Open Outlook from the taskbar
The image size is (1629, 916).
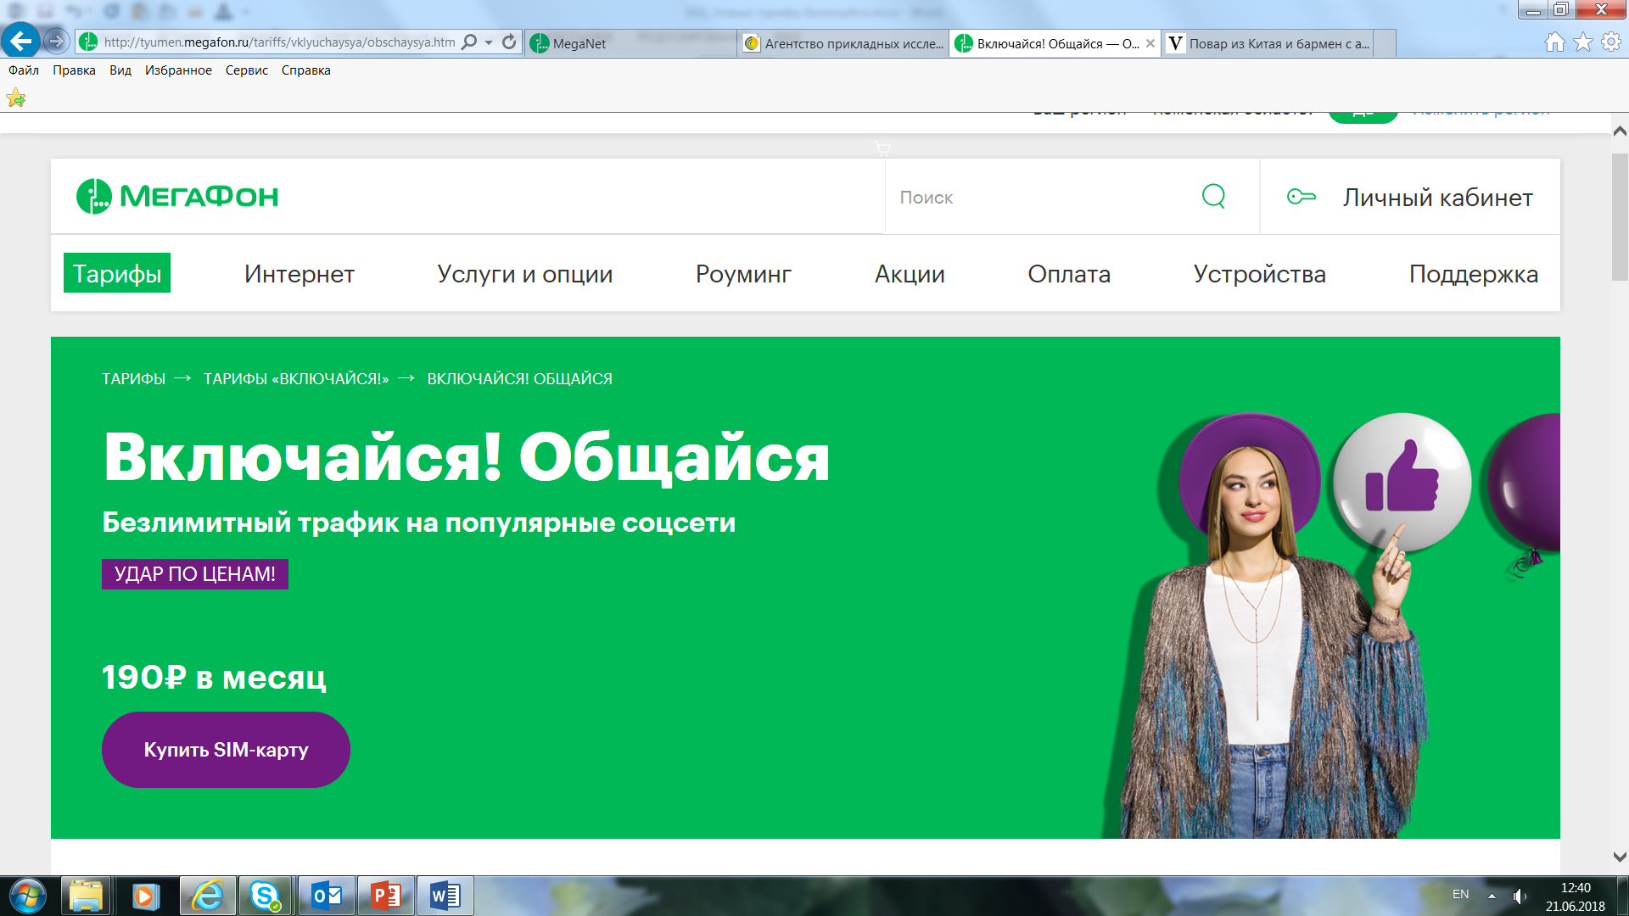(327, 896)
